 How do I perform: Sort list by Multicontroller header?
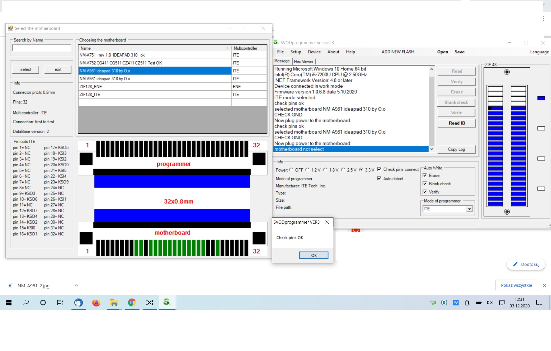[x=249, y=48]
